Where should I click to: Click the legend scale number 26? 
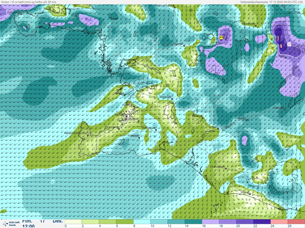click(289, 226)
